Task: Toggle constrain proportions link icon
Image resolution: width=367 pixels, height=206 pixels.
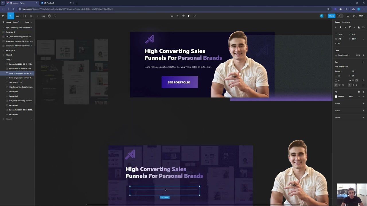Action: click(x=363, y=39)
